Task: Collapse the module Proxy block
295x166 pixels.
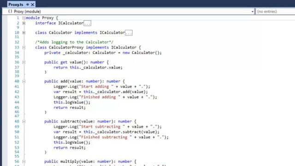Action: 24,18
